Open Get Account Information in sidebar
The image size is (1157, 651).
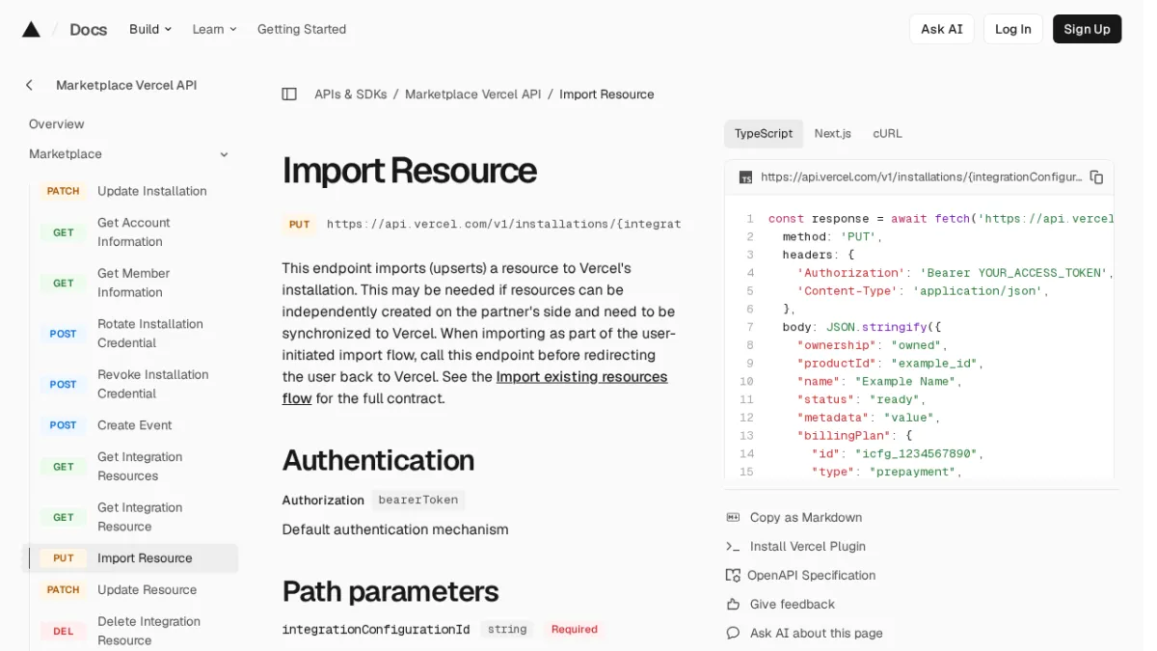130,232
